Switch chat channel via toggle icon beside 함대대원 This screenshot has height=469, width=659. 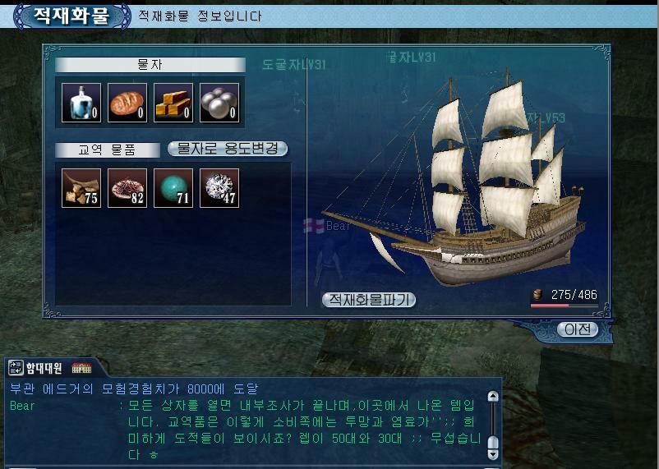tap(16, 368)
